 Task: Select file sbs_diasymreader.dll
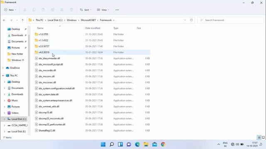tap(92, 58)
